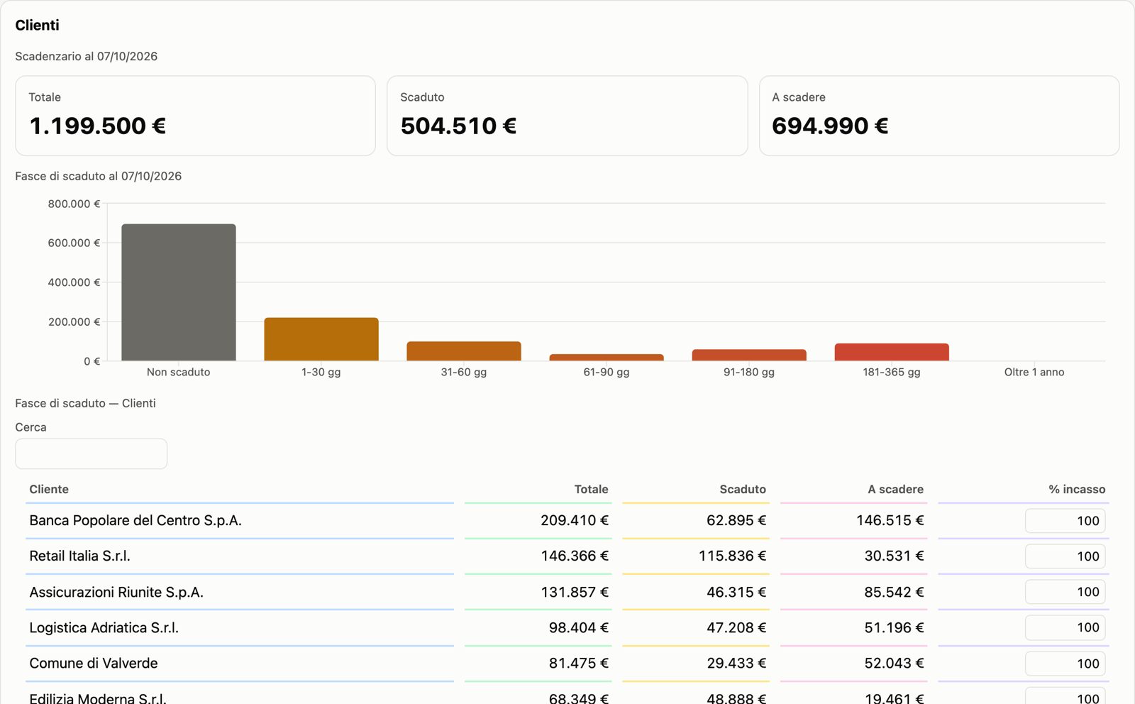Click the A scadere 694.990 € summary card
This screenshot has height=704, width=1135.
939,116
